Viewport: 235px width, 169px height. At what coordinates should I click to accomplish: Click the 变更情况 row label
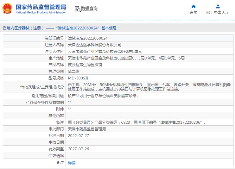click(x=56, y=156)
